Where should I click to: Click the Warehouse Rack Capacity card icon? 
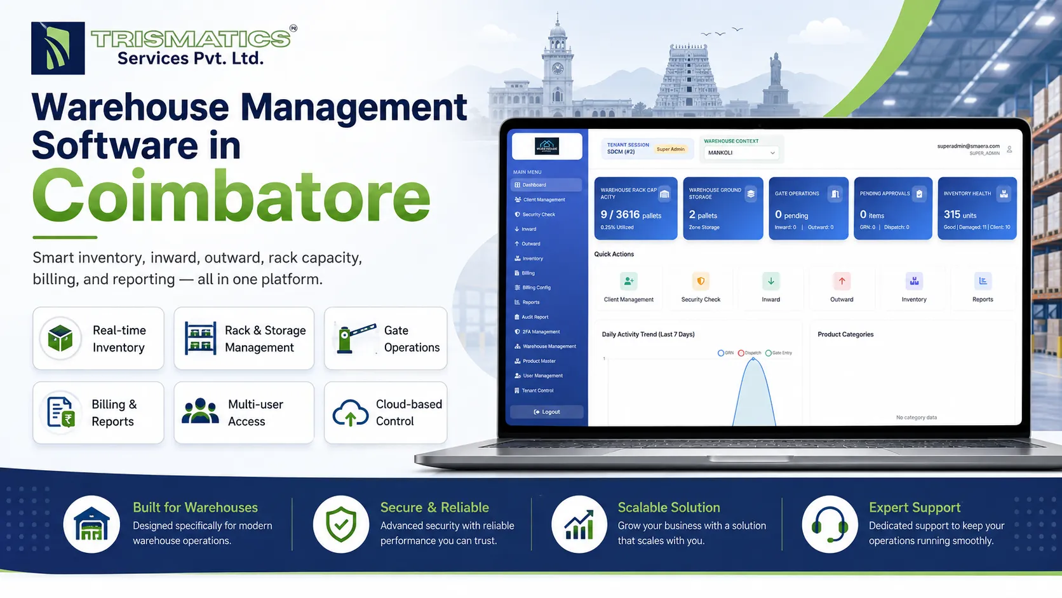tap(664, 194)
